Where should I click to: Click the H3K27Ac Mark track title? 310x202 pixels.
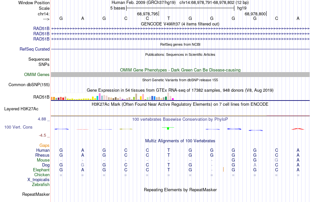pos(180,104)
